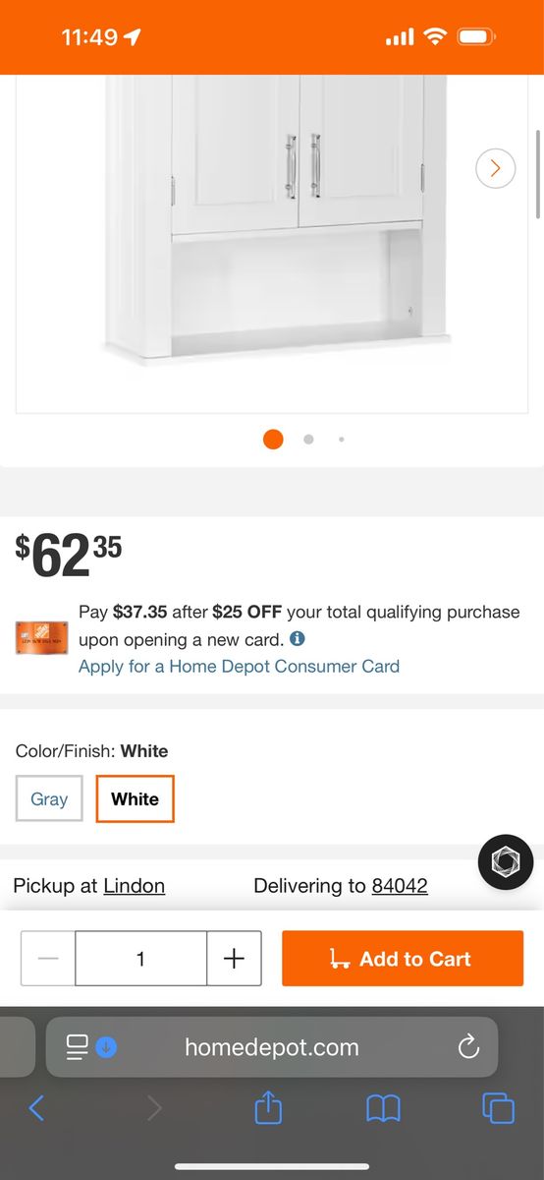Select the White color option
This screenshot has width=544, height=1180.
135,798
